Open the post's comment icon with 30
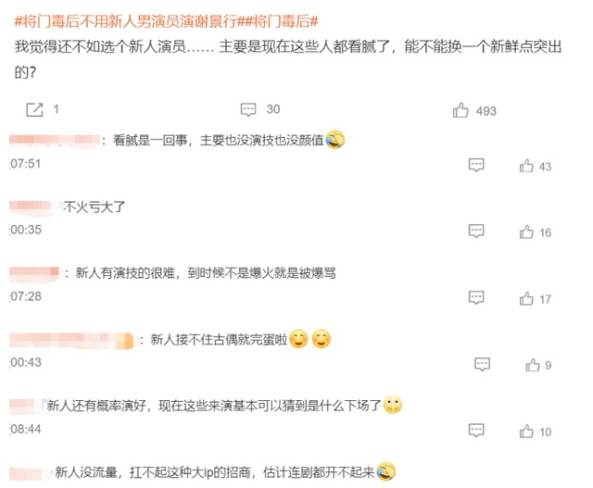The height and width of the screenshot is (488, 593). (x=248, y=109)
